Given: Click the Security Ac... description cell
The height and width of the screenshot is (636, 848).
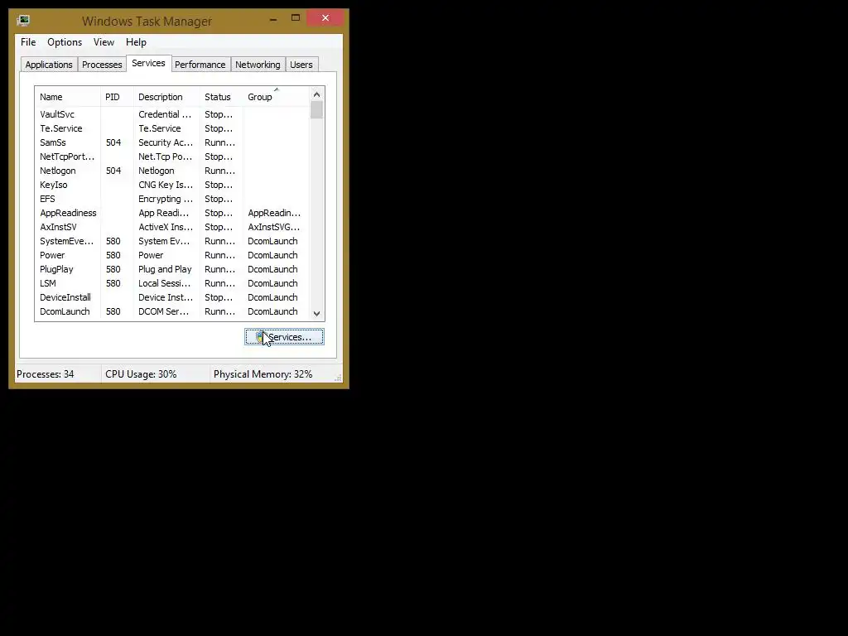Looking at the screenshot, I should (166, 142).
